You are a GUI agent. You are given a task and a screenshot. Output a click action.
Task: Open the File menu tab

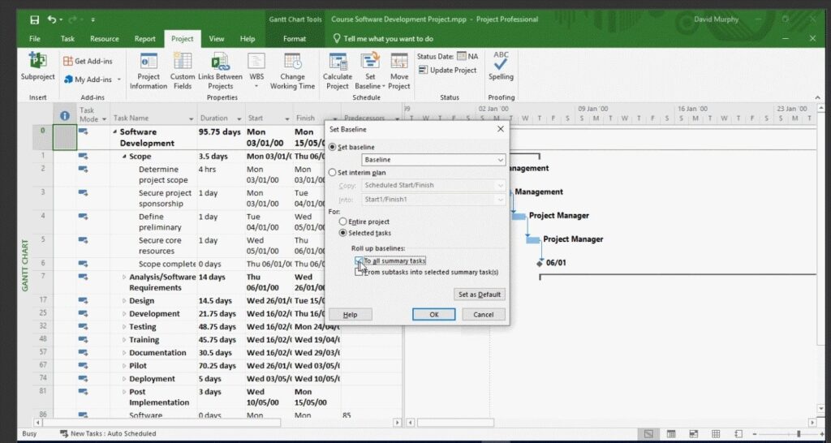(35, 38)
